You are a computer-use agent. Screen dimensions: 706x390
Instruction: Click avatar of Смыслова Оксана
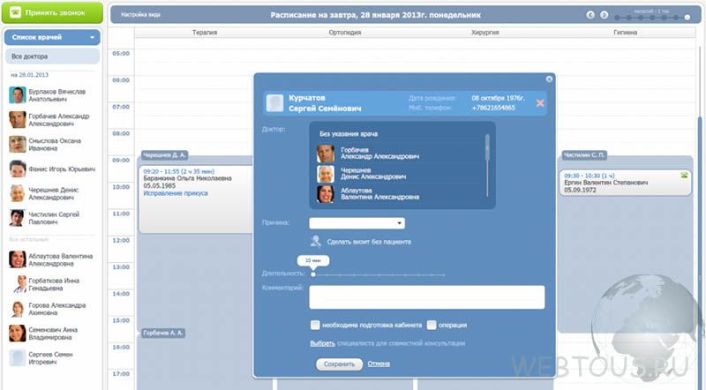tap(18, 145)
